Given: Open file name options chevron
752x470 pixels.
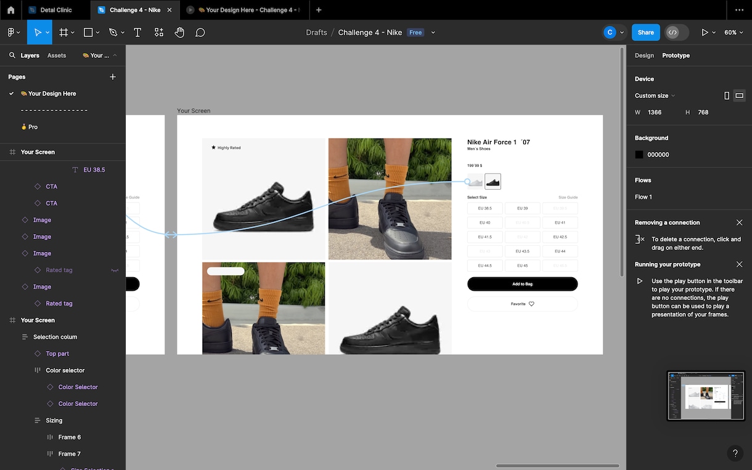Looking at the screenshot, I should point(433,33).
